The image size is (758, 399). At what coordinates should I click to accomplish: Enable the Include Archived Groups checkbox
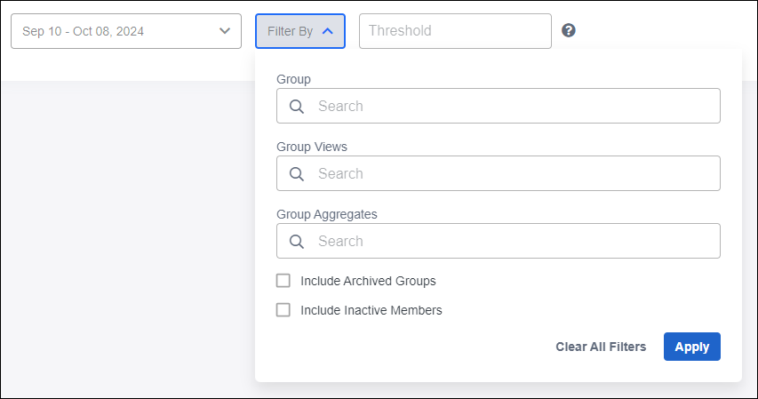tap(283, 281)
